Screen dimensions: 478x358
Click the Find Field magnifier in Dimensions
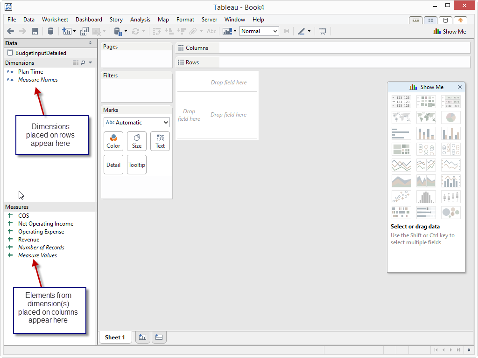(x=83, y=62)
